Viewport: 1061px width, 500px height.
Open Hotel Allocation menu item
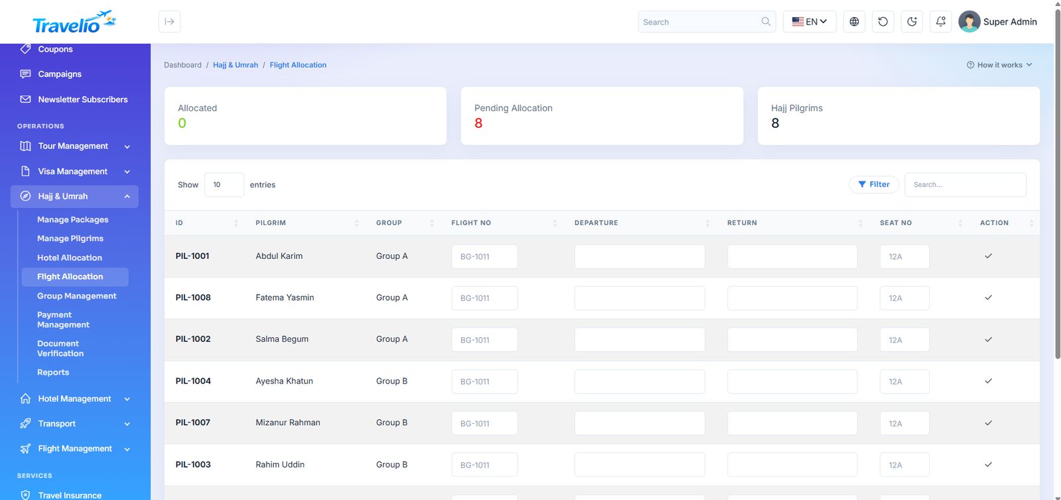point(70,258)
